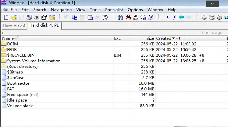This screenshot has width=228, height=127.
Task: Click the BIN extension cell
Action: (117, 55)
